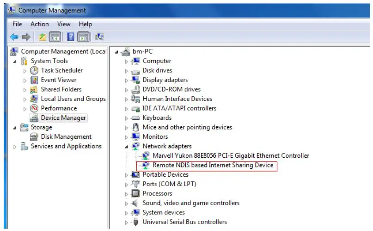Select Shared Folders in the tree
The image size is (373, 231).
(61, 89)
